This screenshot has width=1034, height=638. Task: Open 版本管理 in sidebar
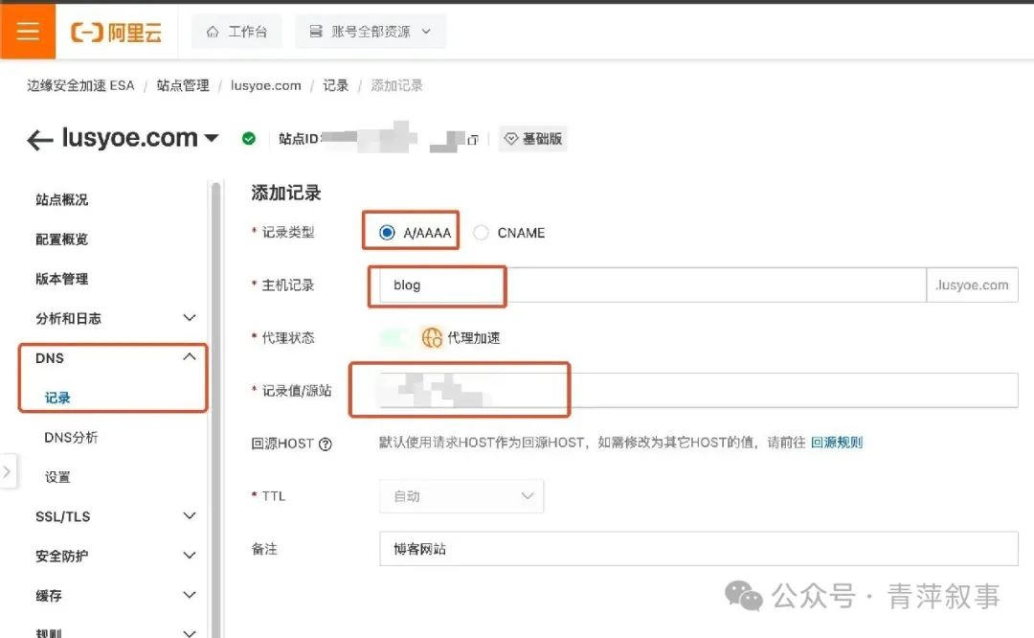62,279
